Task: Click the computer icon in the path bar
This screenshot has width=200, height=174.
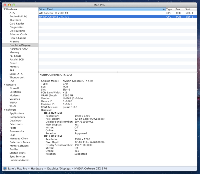Action: [5, 168]
